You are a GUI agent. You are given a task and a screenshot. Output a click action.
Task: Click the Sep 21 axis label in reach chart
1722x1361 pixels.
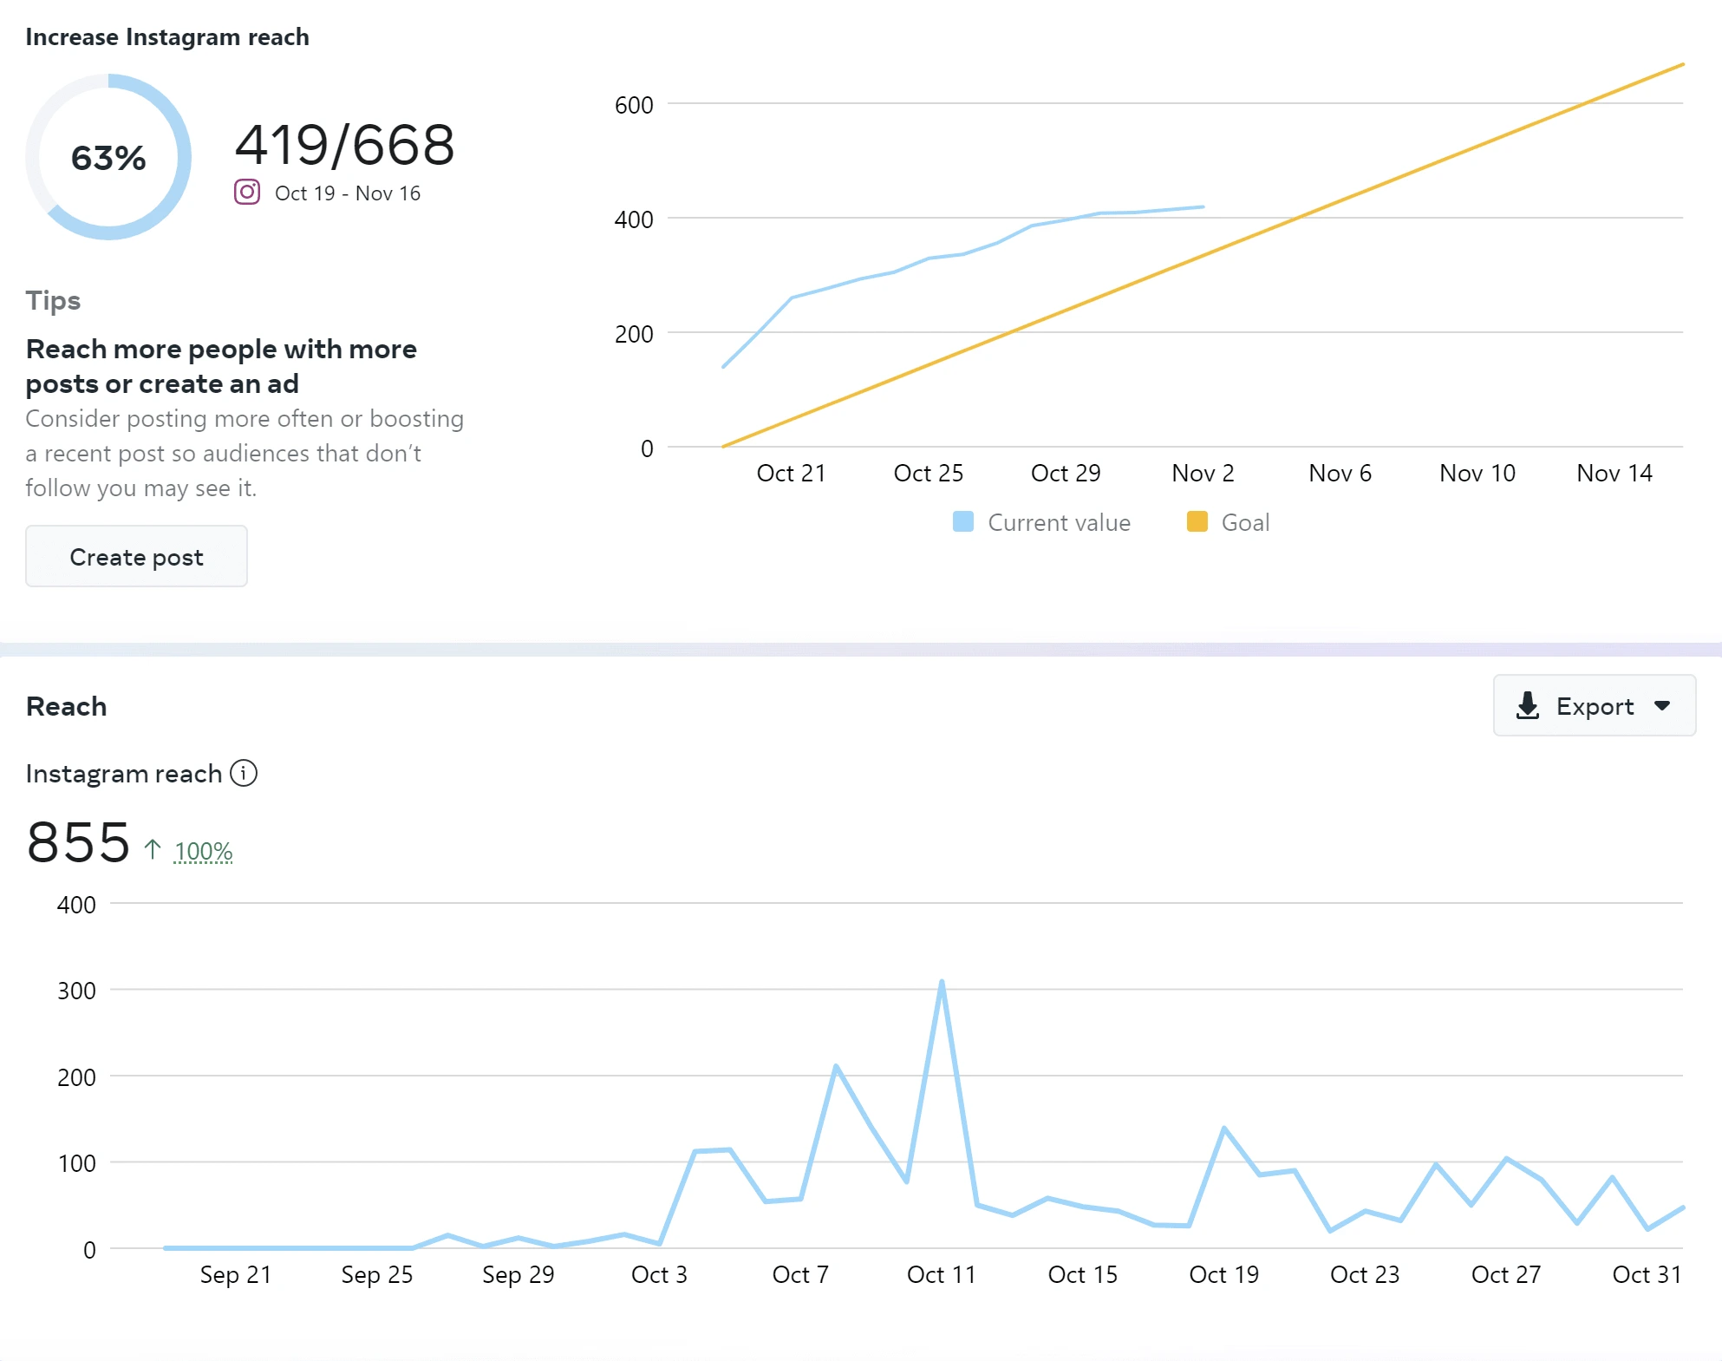[x=236, y=1274]
